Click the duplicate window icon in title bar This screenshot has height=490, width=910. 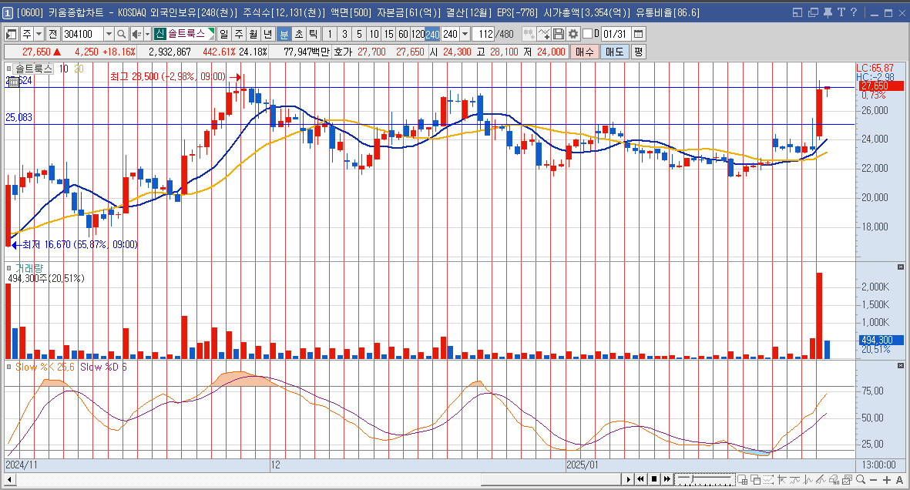coord(813,13)
